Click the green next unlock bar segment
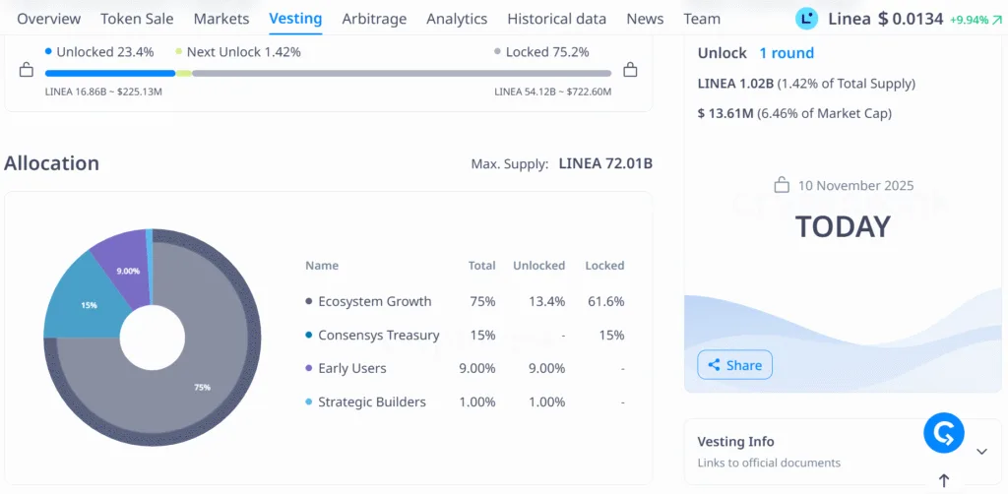The image size is (1008, 494). tap(184, 73)
